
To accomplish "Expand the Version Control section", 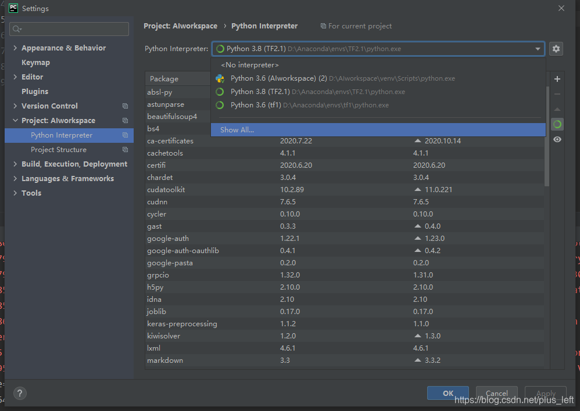I will click(15, 106).
